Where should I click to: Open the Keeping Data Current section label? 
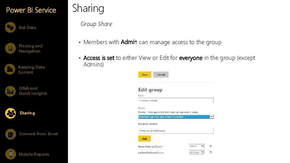click(x=31, y=69)
